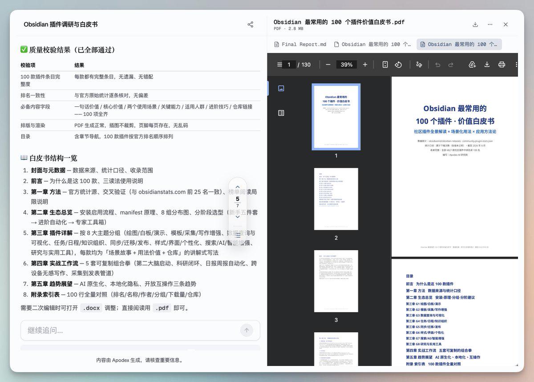534x382 pixels.
Task: Open the three-dot more options in file header
Action: click(490, 24)
